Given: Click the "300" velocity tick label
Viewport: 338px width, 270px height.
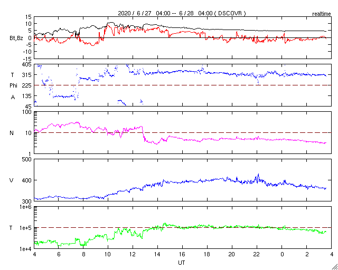Looking at the screenshot, I should (x=27, y=201).
